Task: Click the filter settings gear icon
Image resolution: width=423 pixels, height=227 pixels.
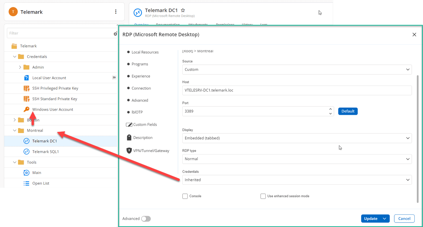Action: pyautogui.click(x=115, y=34)
